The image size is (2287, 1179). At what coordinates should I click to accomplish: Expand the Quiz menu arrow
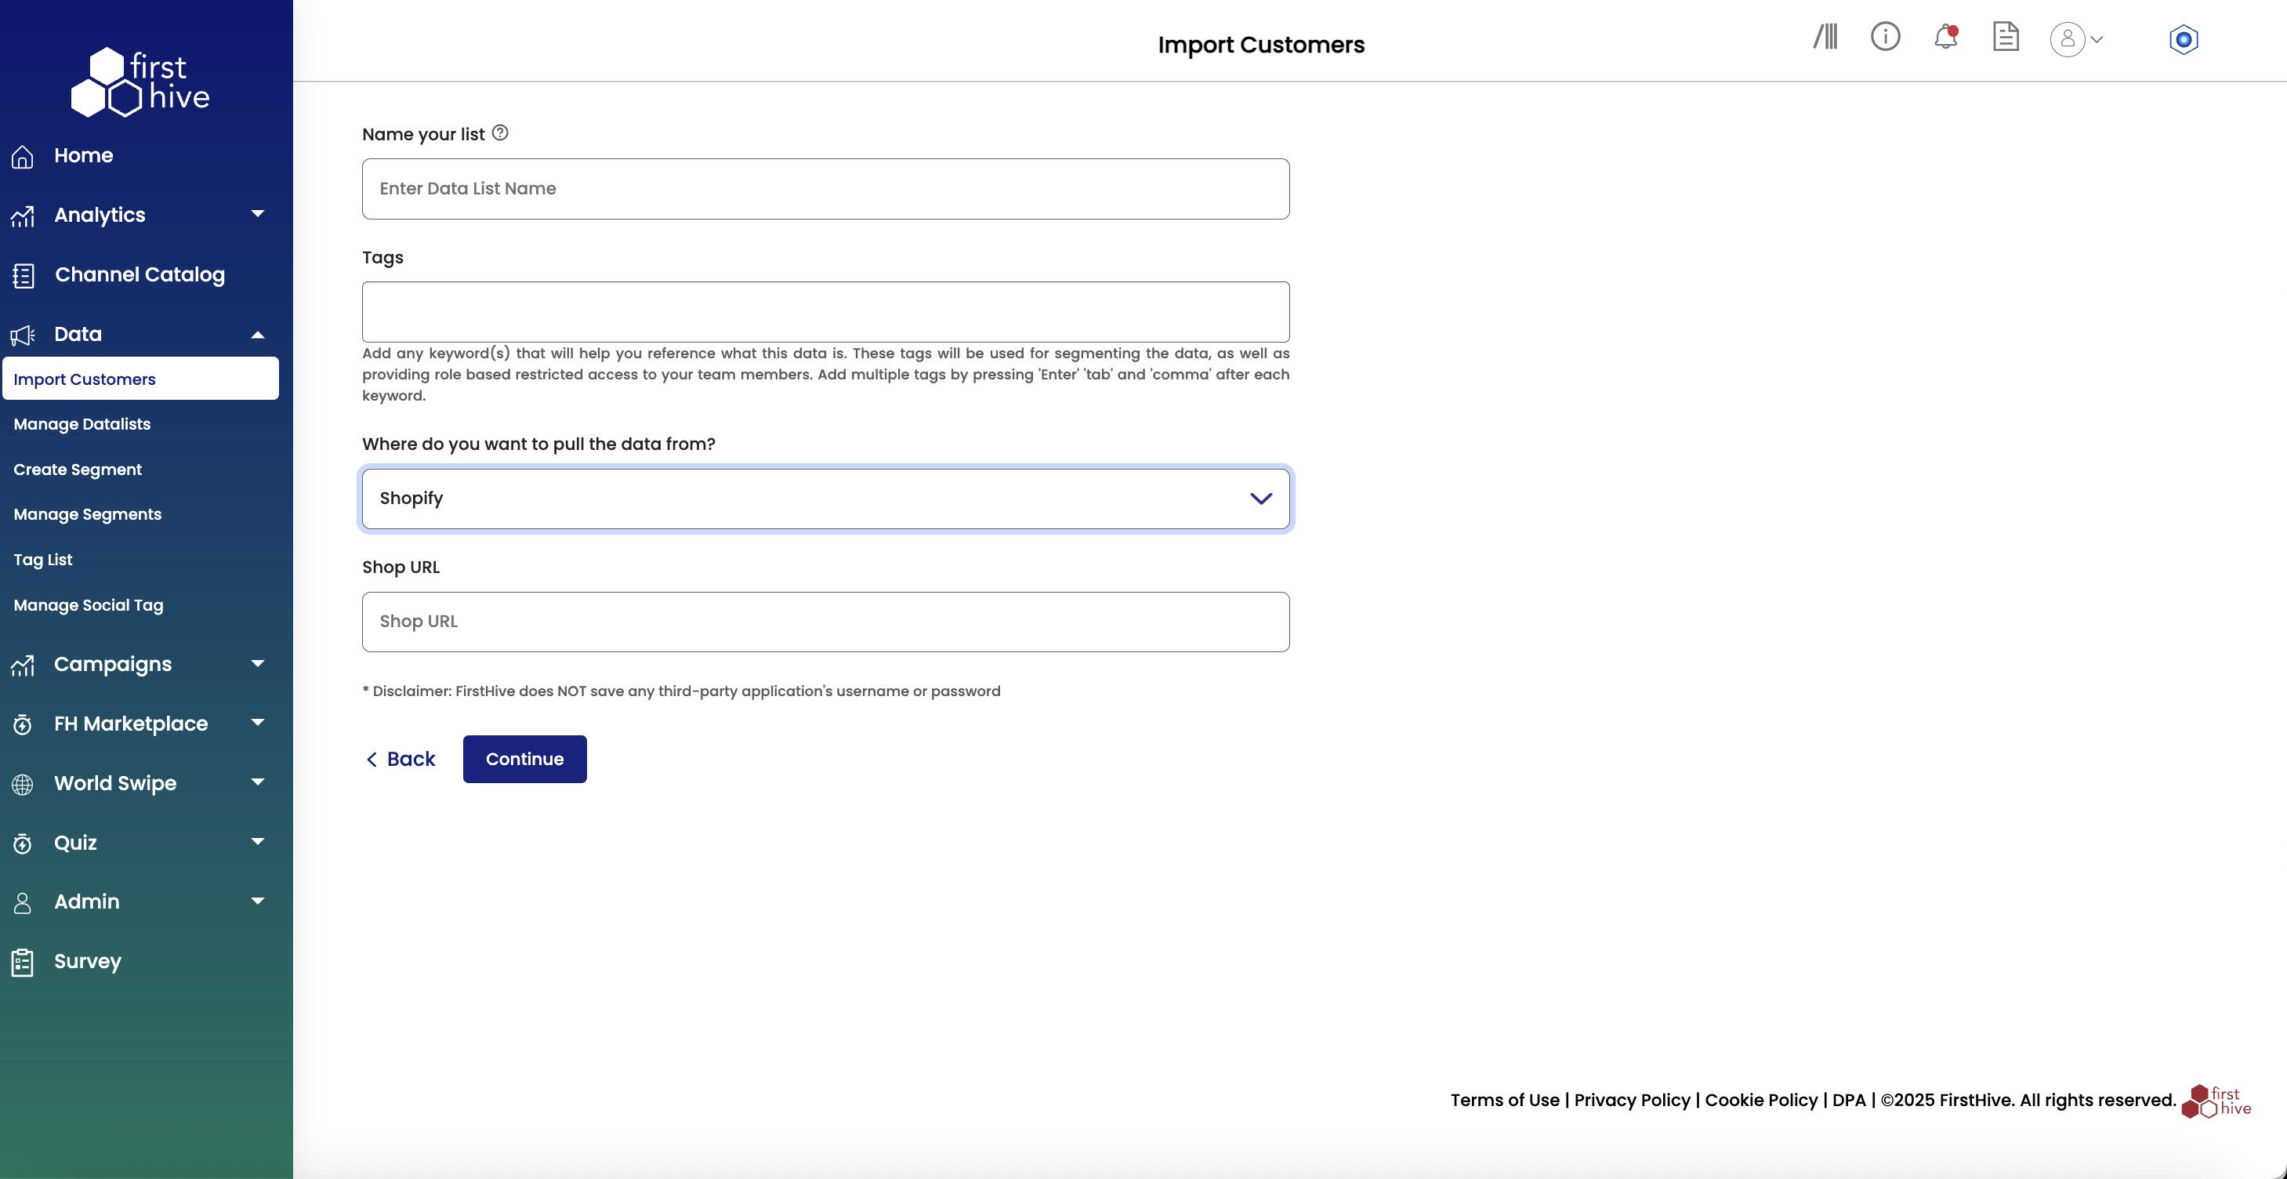pos(258,841)
